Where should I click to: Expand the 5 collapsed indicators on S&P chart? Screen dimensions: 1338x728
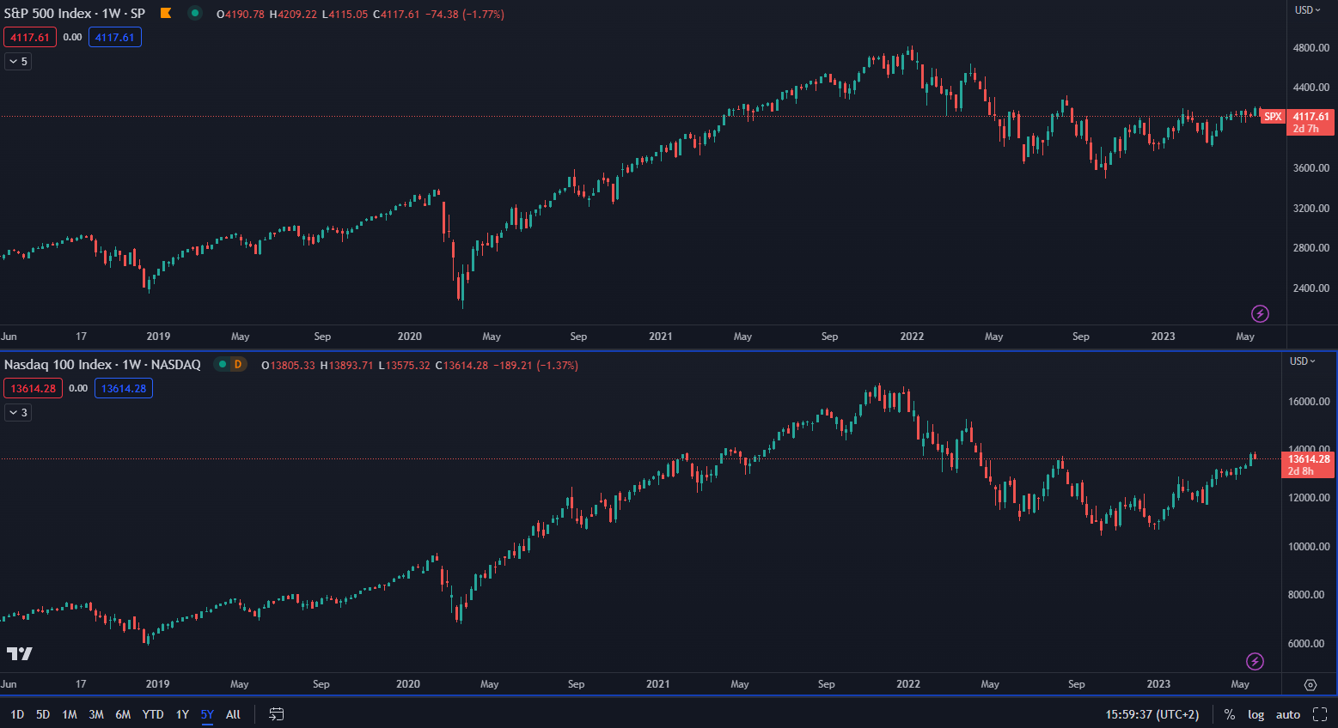tap(18, 61)
